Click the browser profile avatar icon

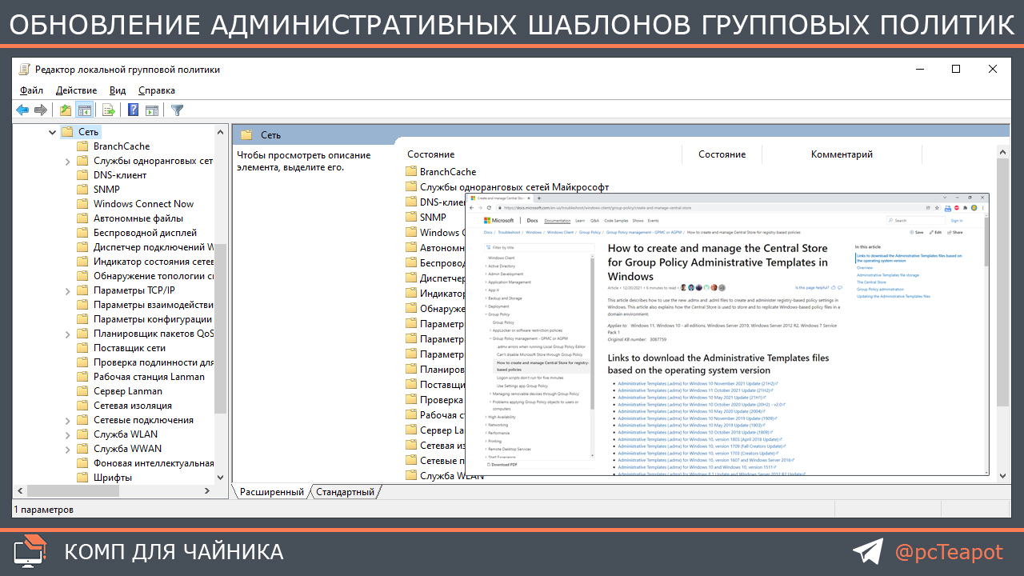pos(973,207)
